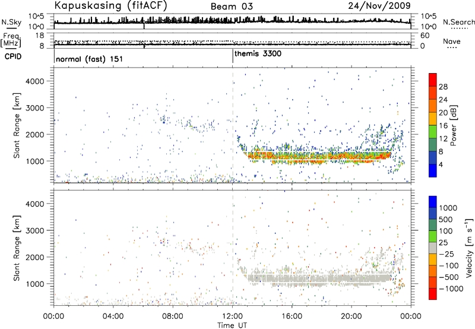Click the date '24/Nov/2009'
The height and width of the screenshot is (329, 475).
[x=379, y=5]
